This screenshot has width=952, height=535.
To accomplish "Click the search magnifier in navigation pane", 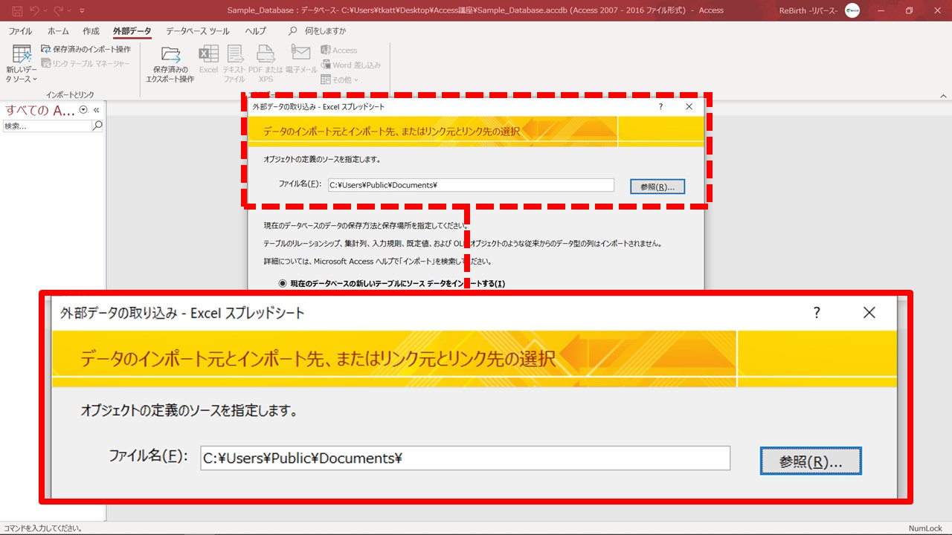I will pyautogui.click(x=97, y=126).
